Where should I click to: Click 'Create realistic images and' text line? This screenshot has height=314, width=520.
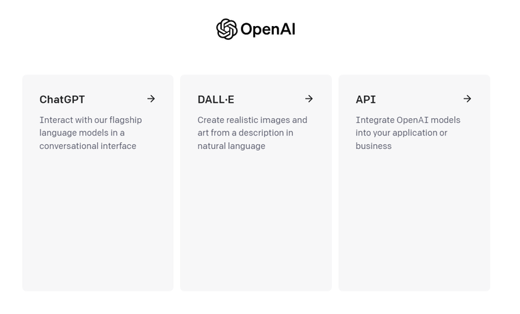(252, 120)
